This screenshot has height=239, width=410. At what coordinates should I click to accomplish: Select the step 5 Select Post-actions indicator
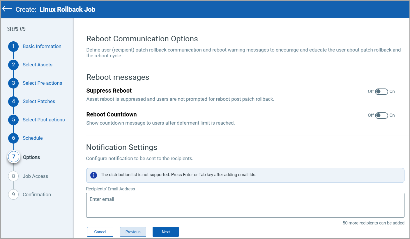click(13, 120)
